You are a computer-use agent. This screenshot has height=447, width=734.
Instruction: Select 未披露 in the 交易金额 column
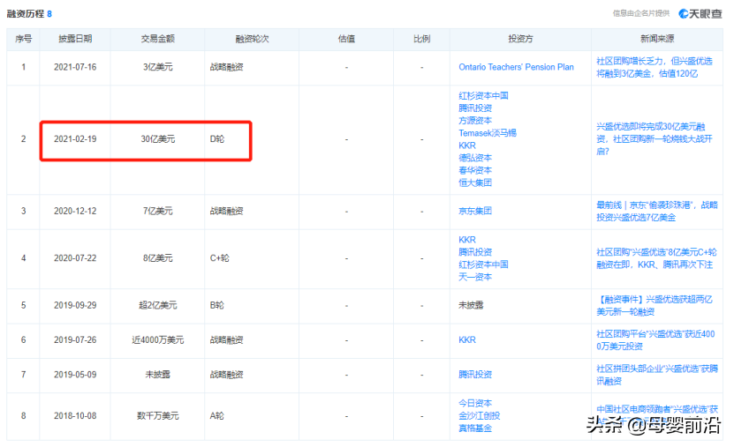tap(158, 375)
